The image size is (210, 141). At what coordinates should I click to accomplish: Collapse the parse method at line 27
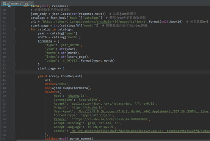click(x=15, y=6)
